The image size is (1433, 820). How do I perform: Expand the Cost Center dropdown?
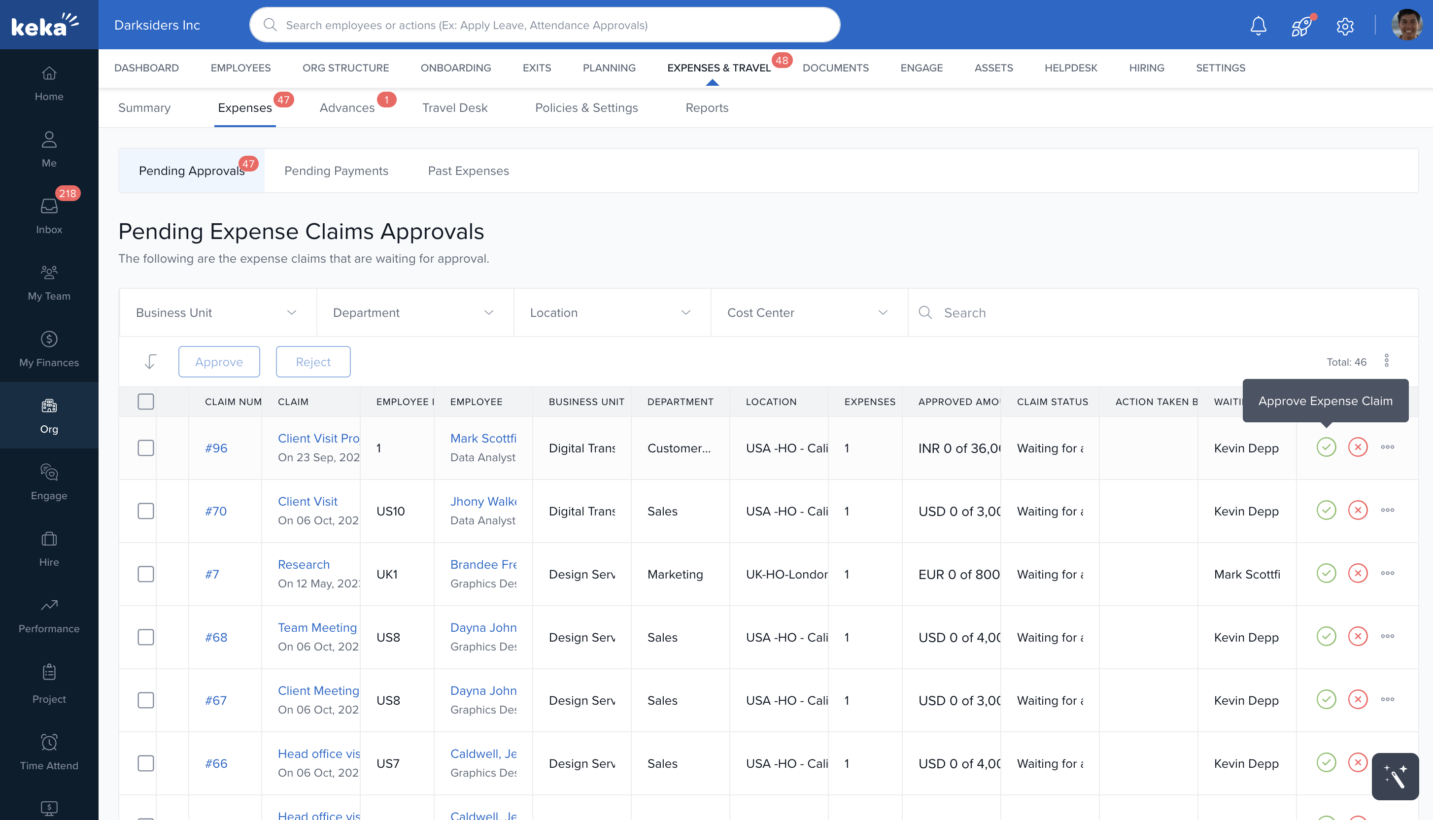pyautogui.click(x=808, y=312)
